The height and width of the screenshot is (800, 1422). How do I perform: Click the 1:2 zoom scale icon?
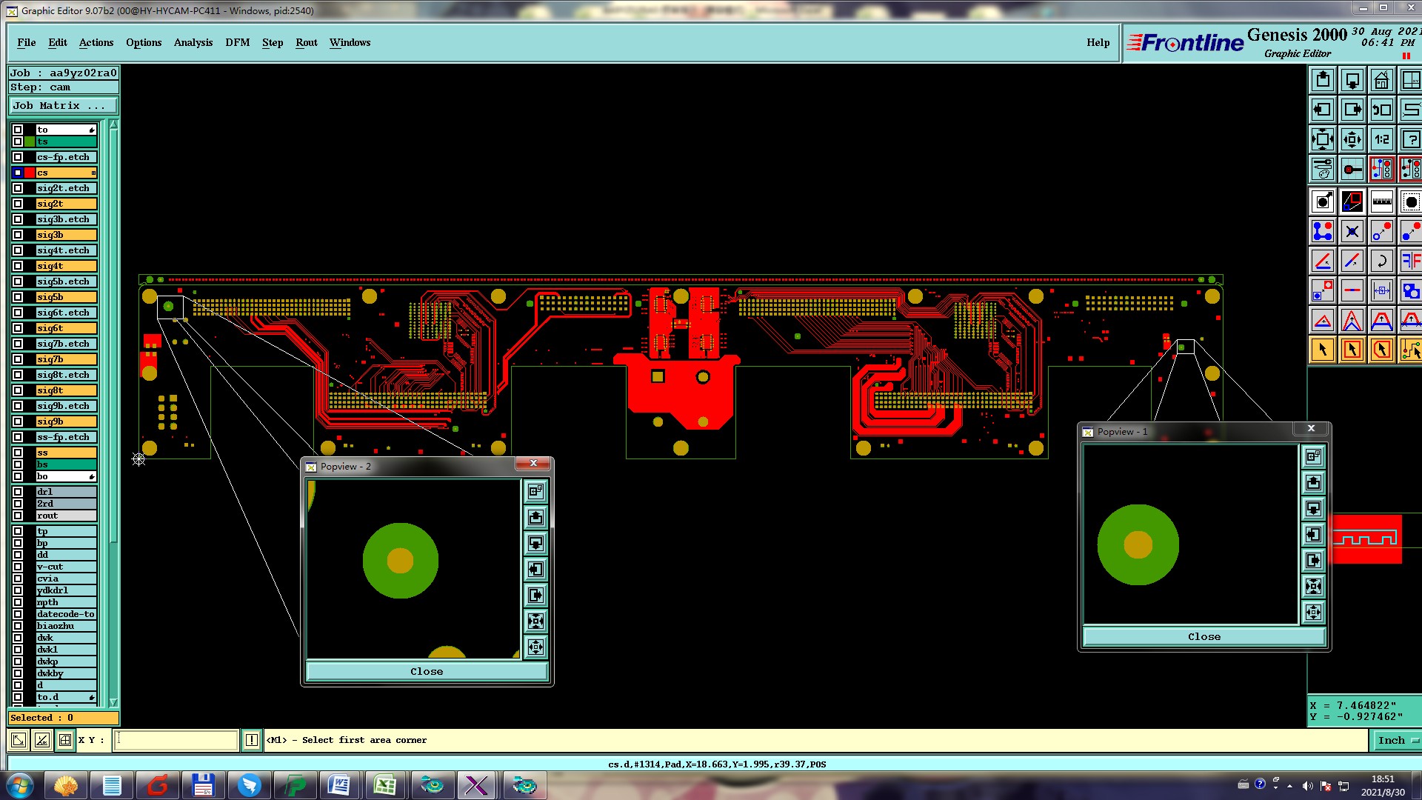pyautogui.click(x=1381, y=139)
